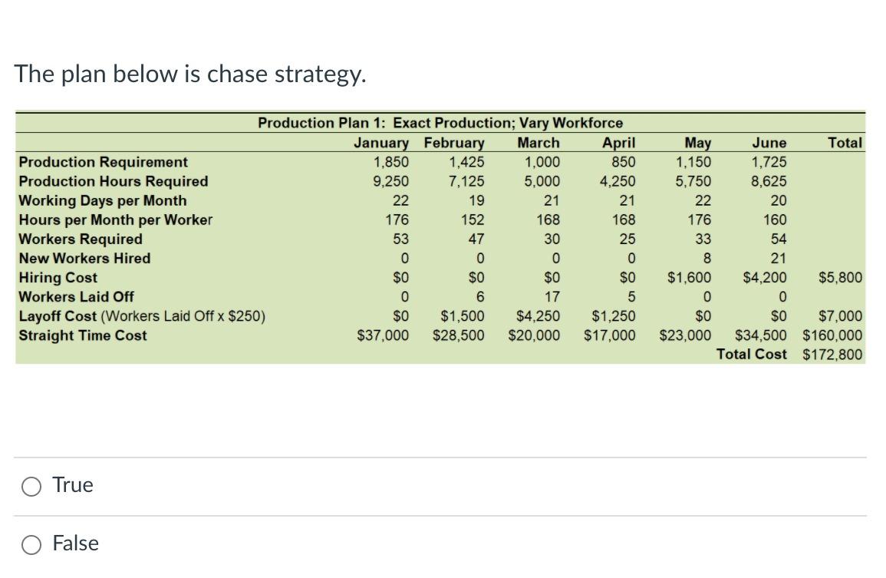Image resolution: width=886 pixels, height=578 pixels.
Task: Click the Production Plan 1 title row
Action: (x=440, y=123)
